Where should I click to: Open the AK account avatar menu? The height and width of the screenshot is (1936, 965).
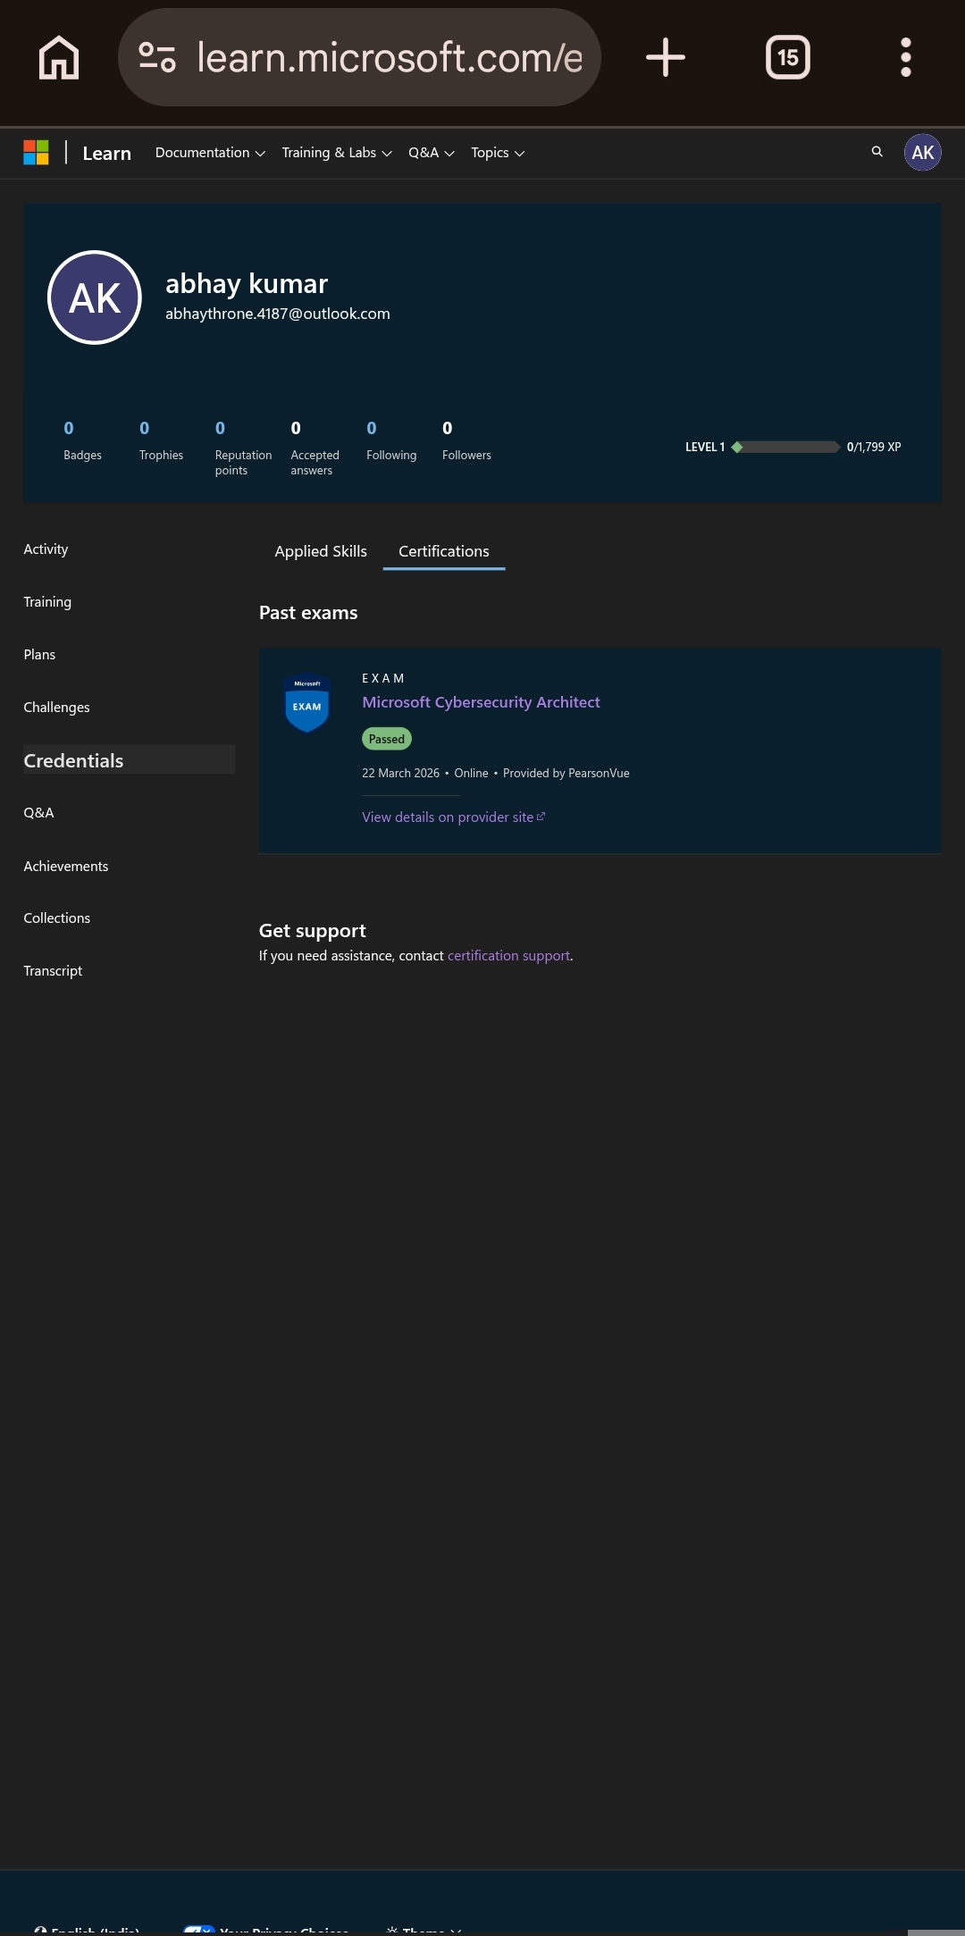(x=923, y=153)
